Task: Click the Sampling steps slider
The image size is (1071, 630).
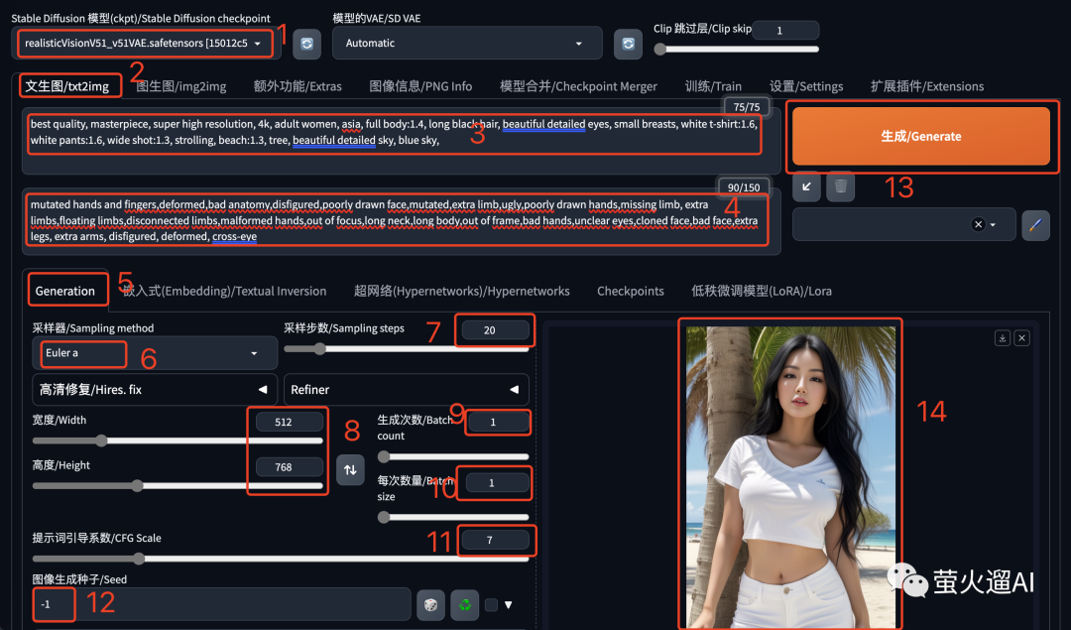Action: (x=407, y=348)
